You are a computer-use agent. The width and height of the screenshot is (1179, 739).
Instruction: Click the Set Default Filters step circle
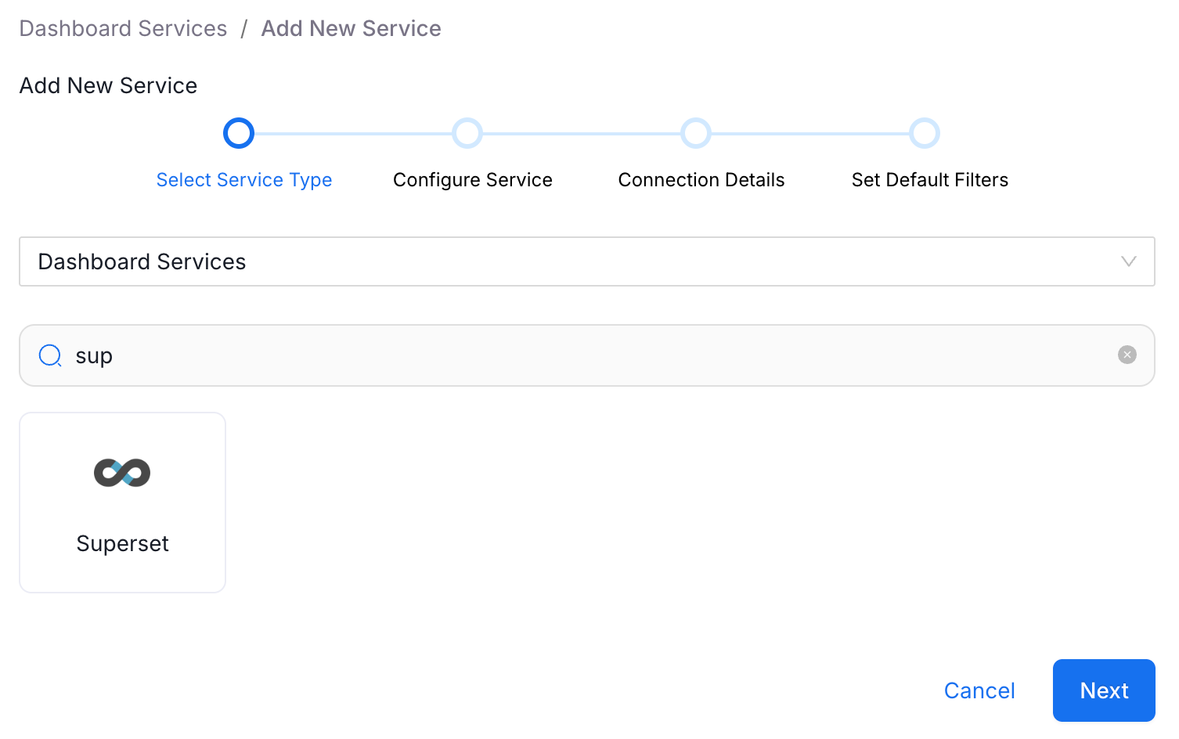(925, 133)
